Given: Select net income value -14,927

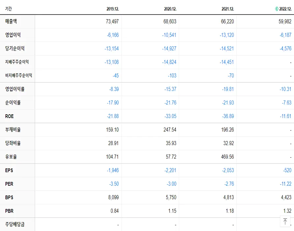Looking at the screenshot, I should click(x=169, y=49).
